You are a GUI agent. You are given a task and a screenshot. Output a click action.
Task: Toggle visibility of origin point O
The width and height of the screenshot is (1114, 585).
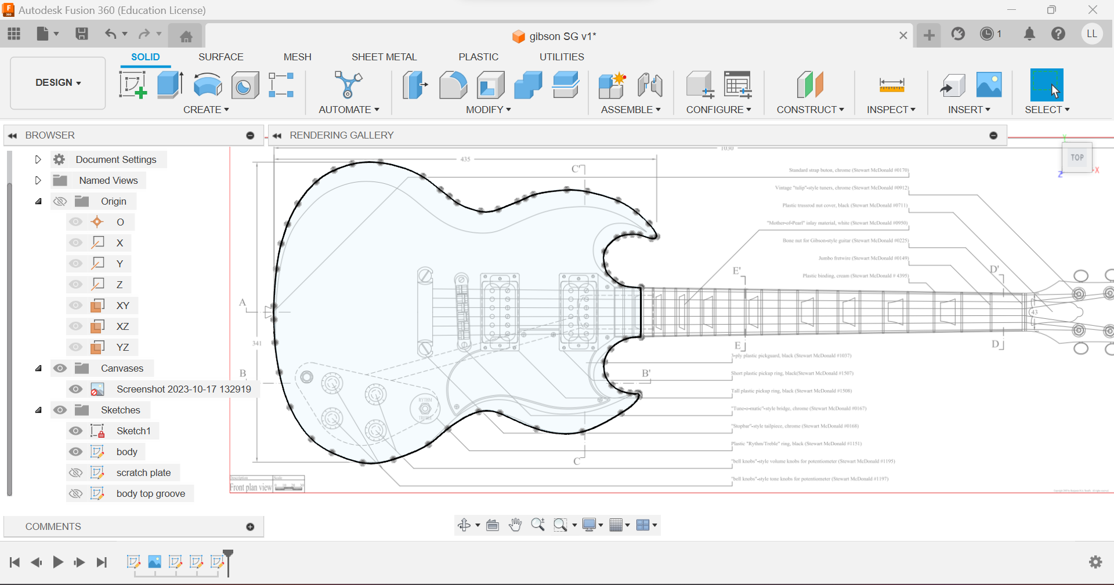point(75,222)
